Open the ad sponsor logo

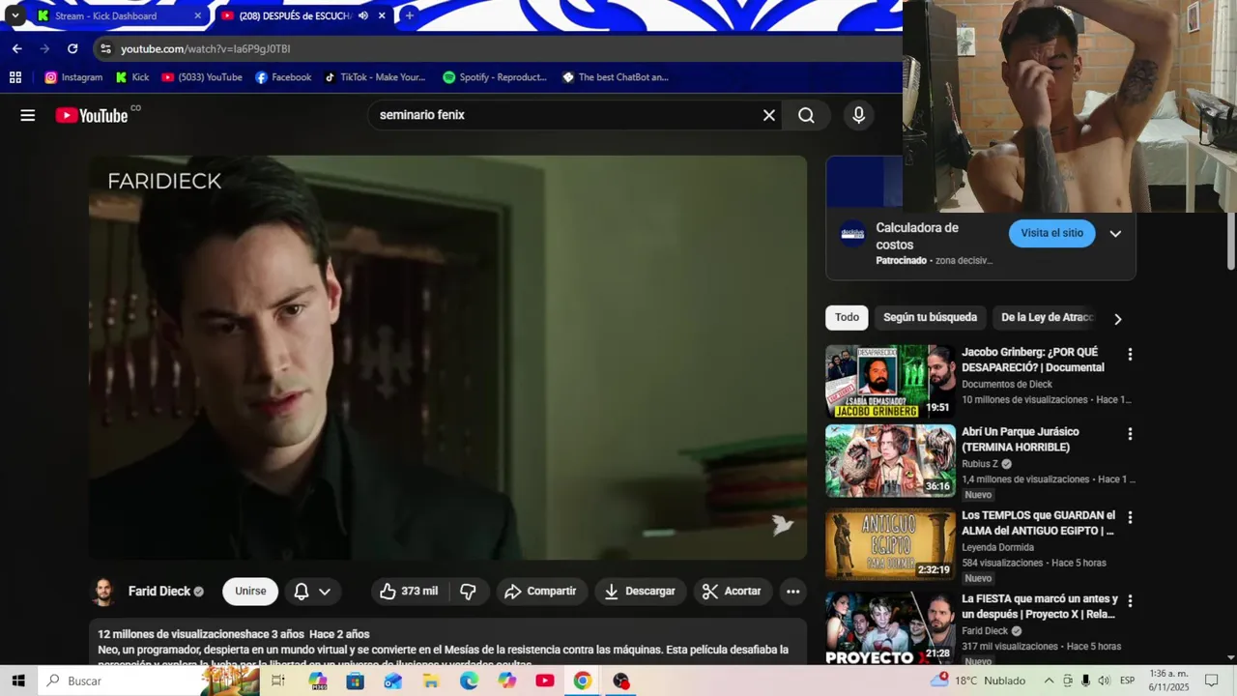pyautogui.click(x=852, y=234)
